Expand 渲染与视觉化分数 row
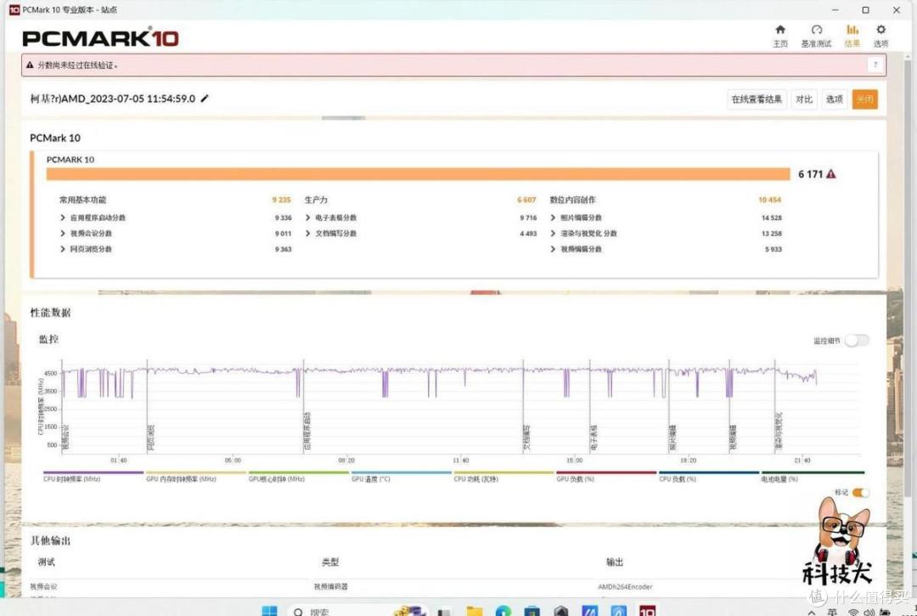This screenshot has height=616, width=917. pyautogui.click(x=553, y=234)
